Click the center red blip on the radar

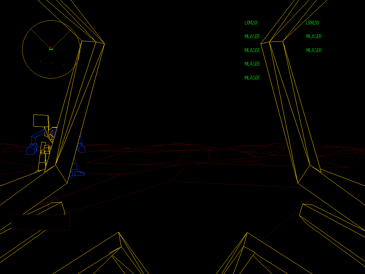52,63
